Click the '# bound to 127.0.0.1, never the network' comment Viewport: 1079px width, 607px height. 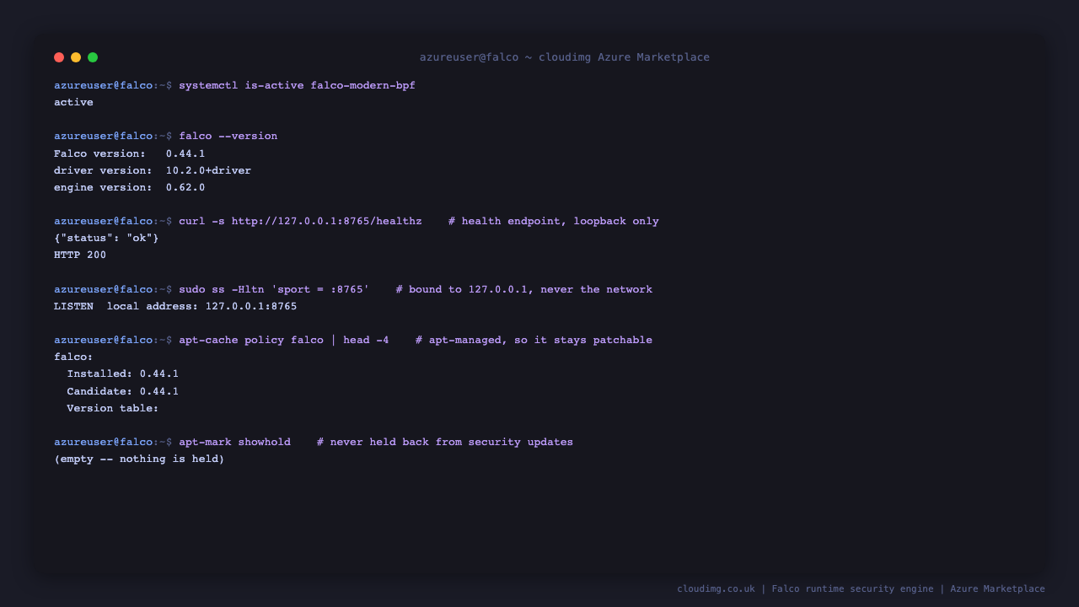524,290
